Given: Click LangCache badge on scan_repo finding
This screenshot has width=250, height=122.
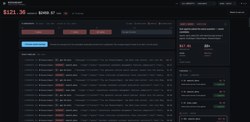Looking at the screenshot, I should [x=219, y=107].
